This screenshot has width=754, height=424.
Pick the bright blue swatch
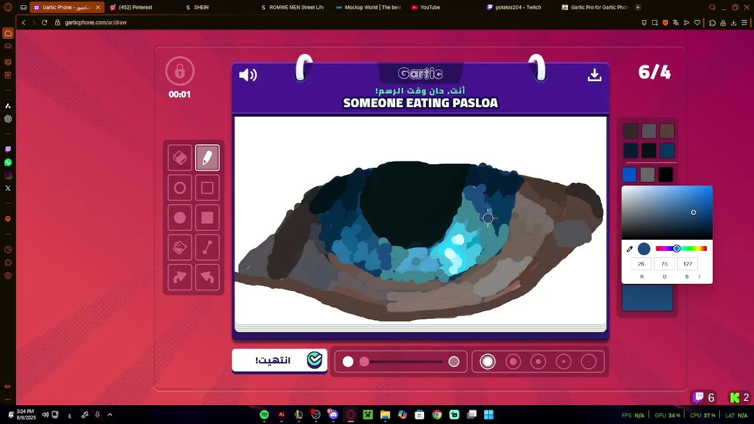tap(630, 174)
